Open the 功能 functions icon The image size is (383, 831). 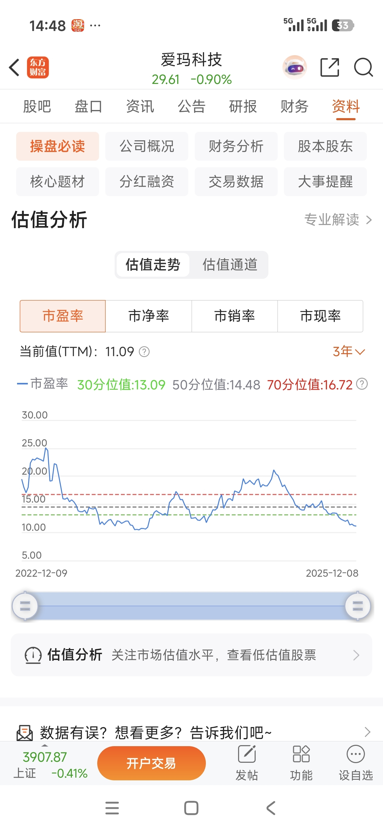301,754
